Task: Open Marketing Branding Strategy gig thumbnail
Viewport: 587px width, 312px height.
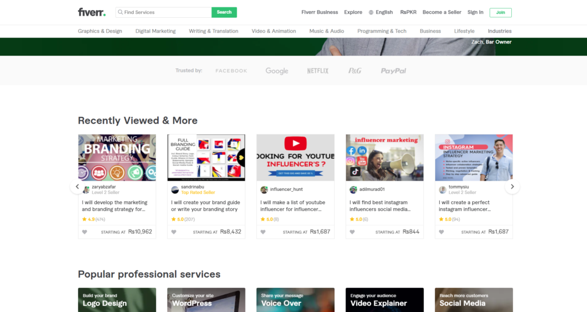Action: [117, 158]
